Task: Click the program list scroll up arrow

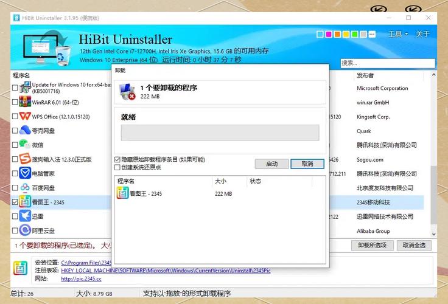Action: tap(434, 75)
